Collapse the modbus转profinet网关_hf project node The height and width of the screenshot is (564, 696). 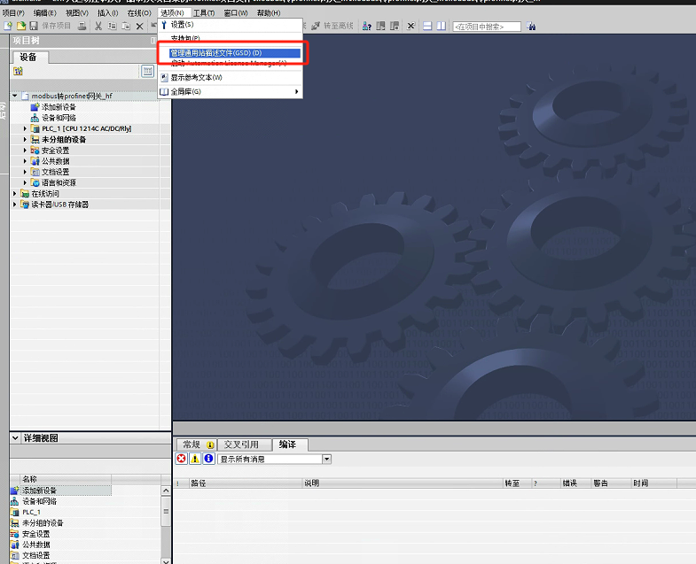15,96
